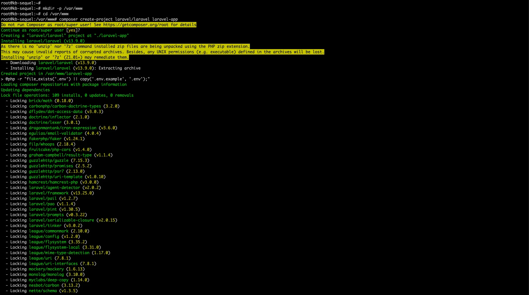This screenshot has height=295, width=529.
Task: Click the dflydev/dot-access-data package name
Action: [56, 112]
